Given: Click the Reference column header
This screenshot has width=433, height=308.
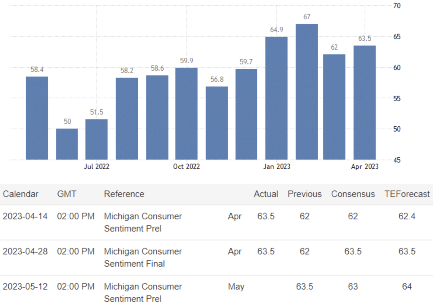Looking at the screenshot, I should click(x=124, y=194).
